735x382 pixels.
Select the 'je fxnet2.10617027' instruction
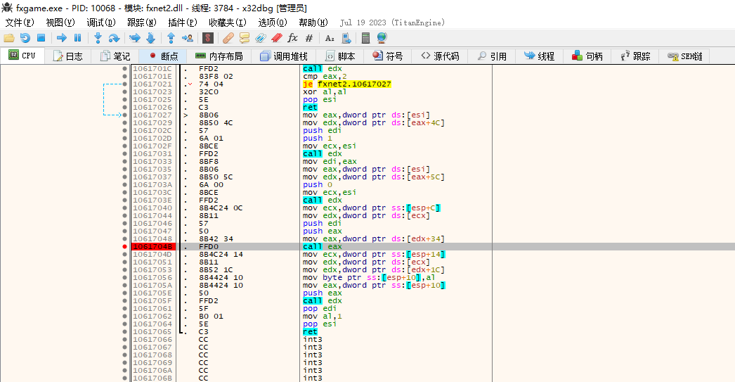(347, 84)
